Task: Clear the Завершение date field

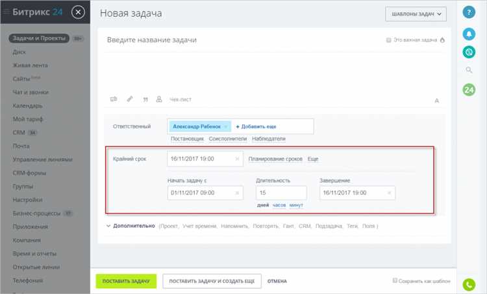Action: [x=389, y=193]
